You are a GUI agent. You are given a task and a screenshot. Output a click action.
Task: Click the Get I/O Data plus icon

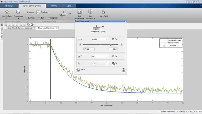[7, 12]
